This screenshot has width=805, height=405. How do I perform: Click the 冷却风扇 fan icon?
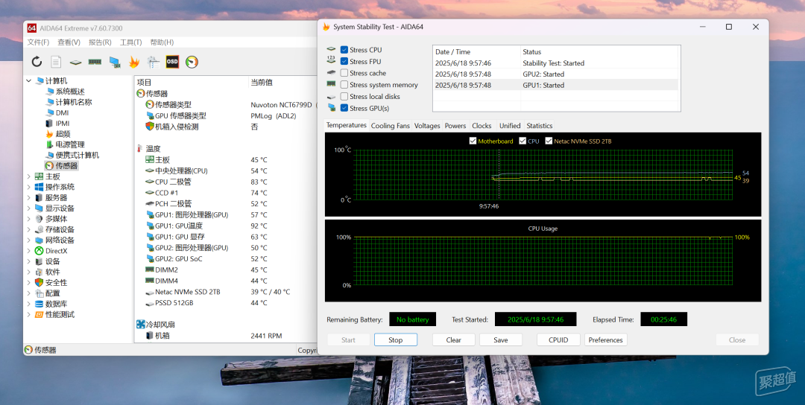[x=141, y=325]
